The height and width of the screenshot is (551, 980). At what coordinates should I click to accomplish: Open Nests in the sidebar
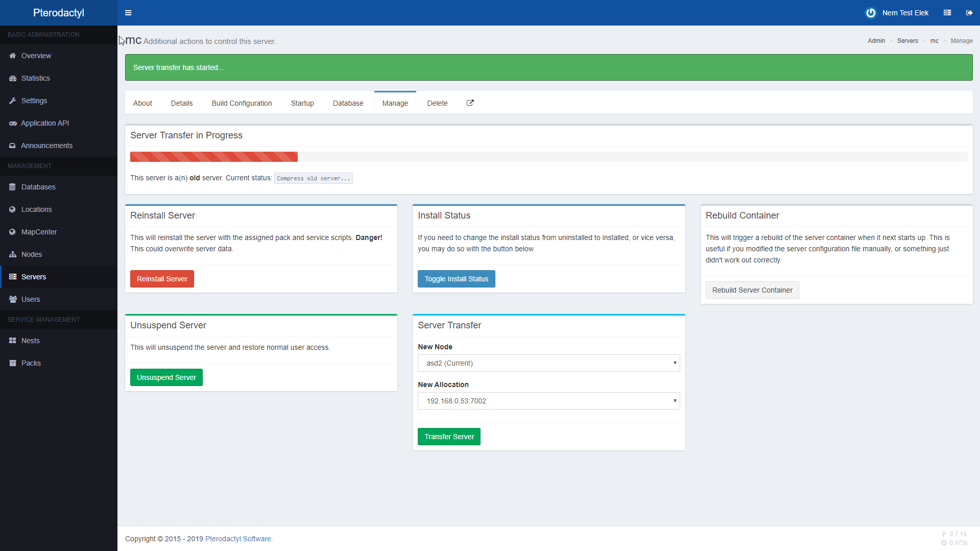[30, 341]
